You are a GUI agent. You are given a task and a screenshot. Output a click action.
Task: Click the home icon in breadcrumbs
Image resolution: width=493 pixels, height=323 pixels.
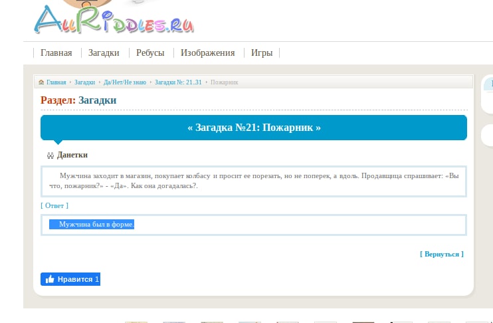pos(41,82)
